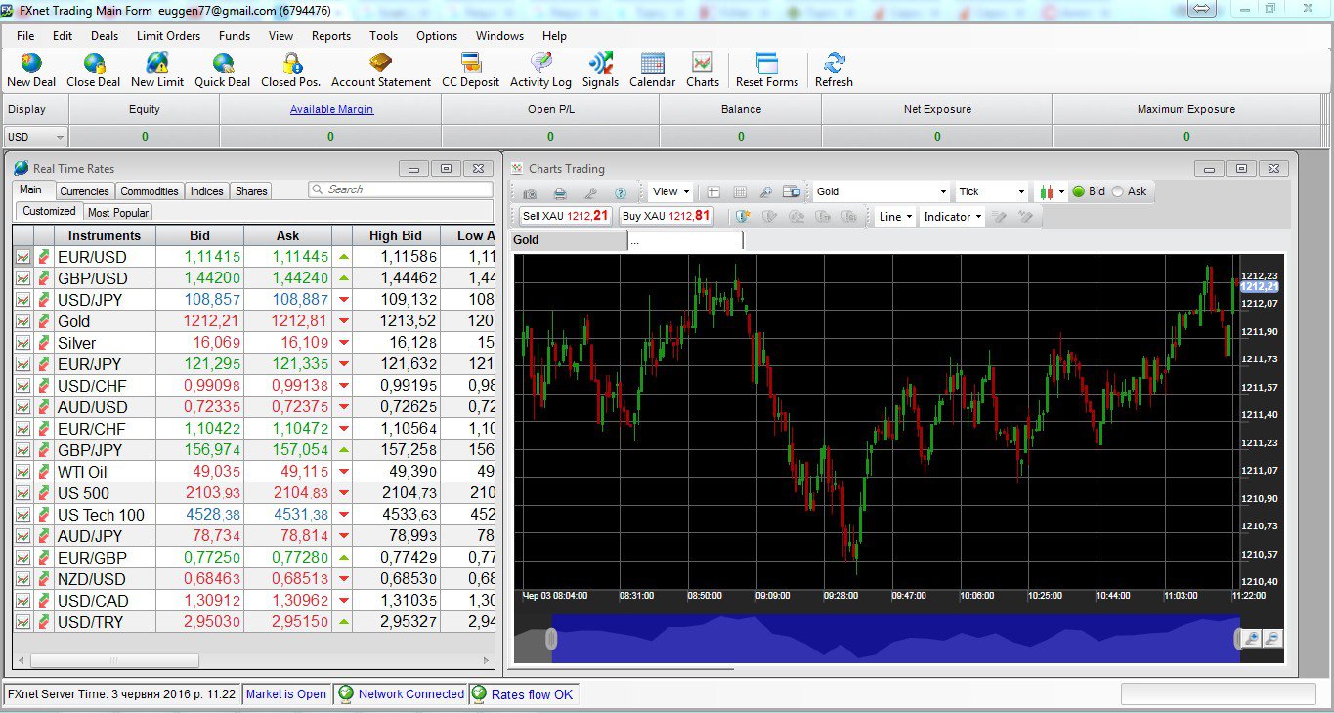
Task: Select the US Tech 100 instrument row
Action: point(254,515)
